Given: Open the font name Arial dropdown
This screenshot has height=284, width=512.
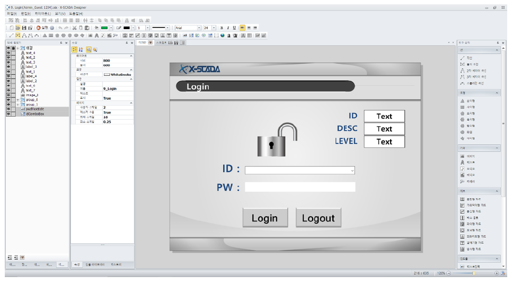Looking at the screenshot, I should [x=199, y=28].
